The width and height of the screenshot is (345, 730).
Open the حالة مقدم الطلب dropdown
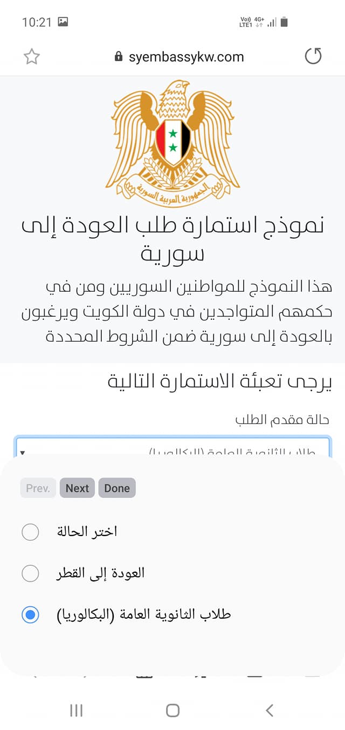click(x=172, y=446)
